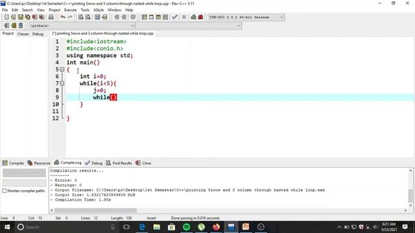This screenshot has height=233, width=415.
Task: Toggle Shorten compiler paths checkbox
Action: tap(5, 190)
